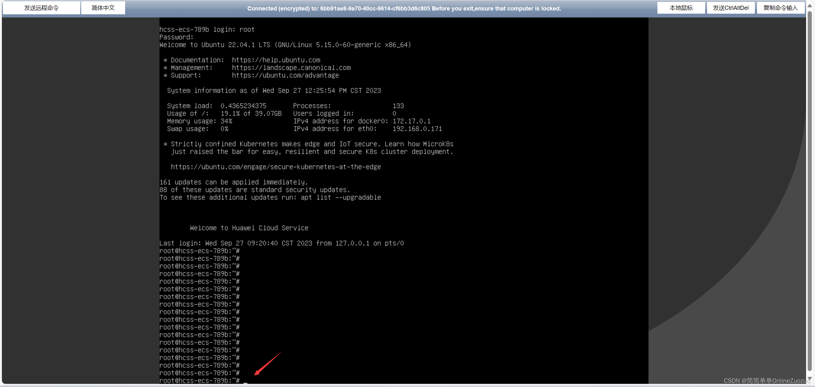Switch to 本地鼠标 mode
This screenshot has height=387, width=815.
tap(681, 8)
